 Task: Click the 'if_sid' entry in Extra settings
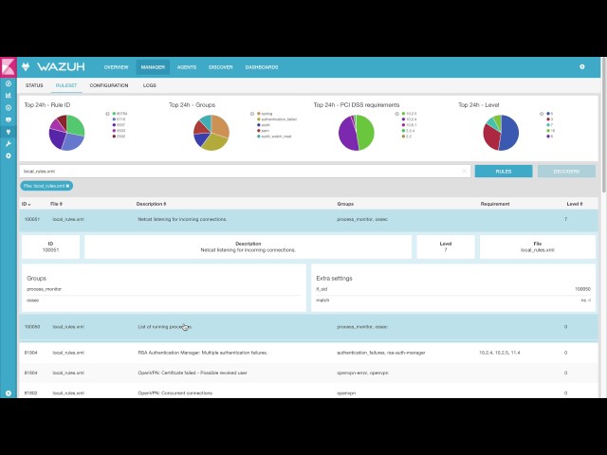click(322, 289)
